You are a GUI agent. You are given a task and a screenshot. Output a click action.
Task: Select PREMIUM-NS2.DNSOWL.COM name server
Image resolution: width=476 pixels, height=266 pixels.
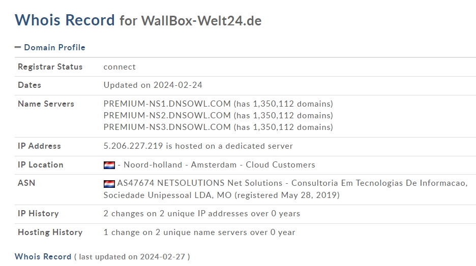[167, 115]
